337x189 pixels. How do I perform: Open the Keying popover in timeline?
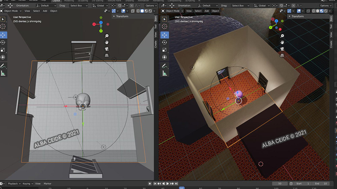pos(28,184)
